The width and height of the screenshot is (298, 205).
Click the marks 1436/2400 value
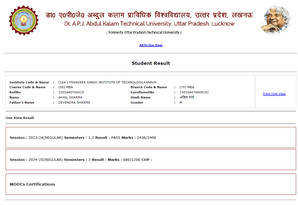[146, 137]
